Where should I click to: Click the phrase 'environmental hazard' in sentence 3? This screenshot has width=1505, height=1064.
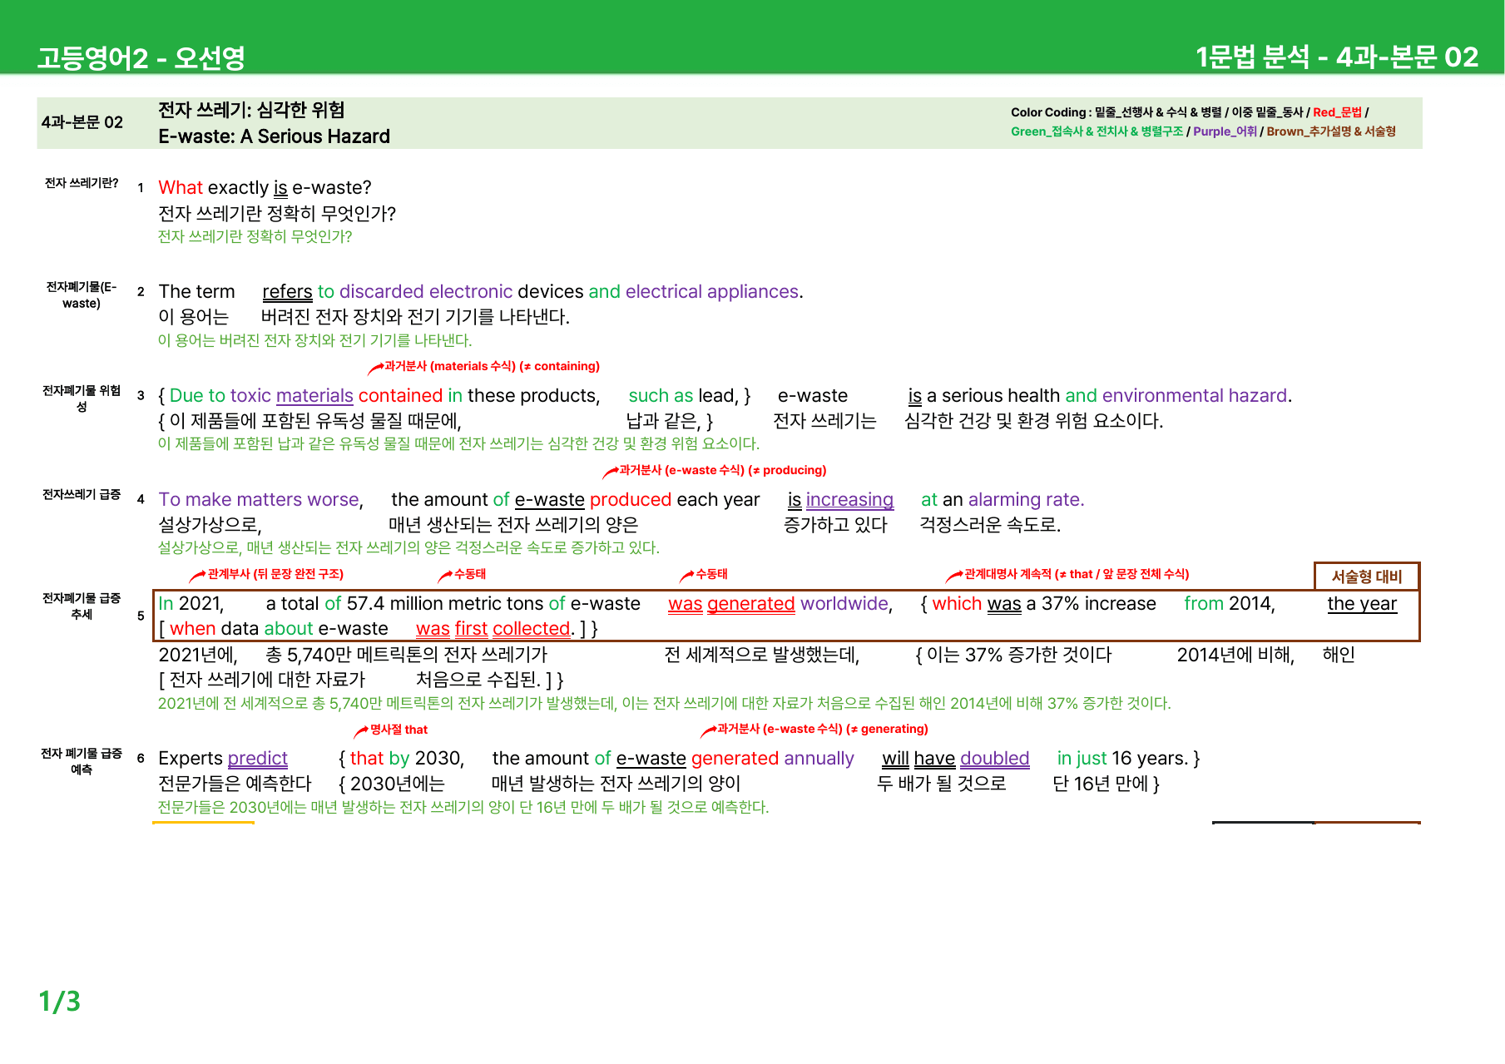pos(1195,396)
